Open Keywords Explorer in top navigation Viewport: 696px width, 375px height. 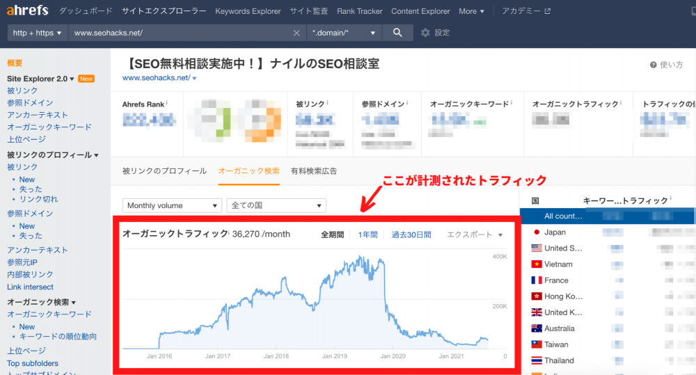tap(248, 11)
